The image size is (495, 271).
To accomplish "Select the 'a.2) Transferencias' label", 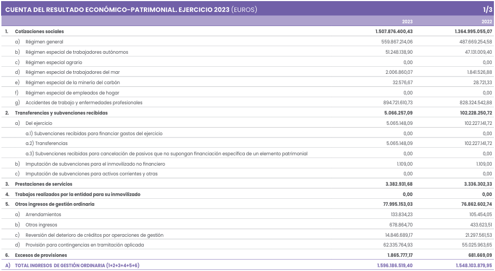I will tap(47, 143).
